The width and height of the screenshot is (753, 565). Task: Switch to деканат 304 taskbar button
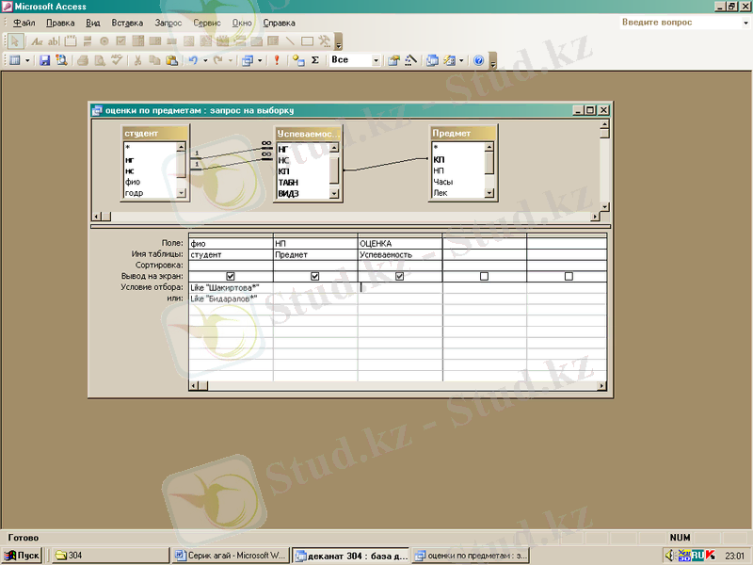[350, 556]
